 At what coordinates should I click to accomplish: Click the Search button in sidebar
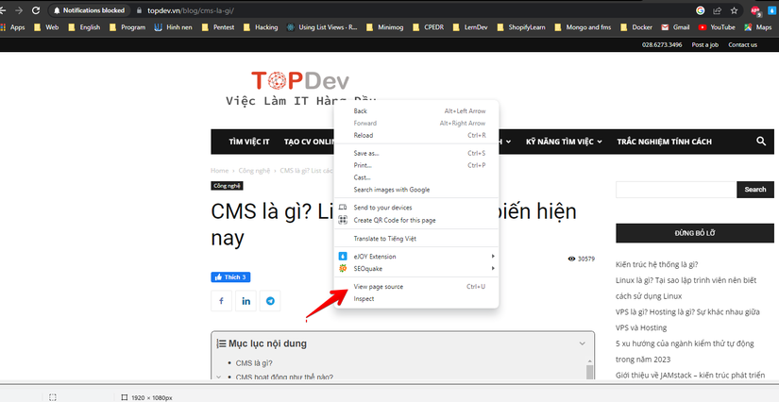(x=755, y=190)
